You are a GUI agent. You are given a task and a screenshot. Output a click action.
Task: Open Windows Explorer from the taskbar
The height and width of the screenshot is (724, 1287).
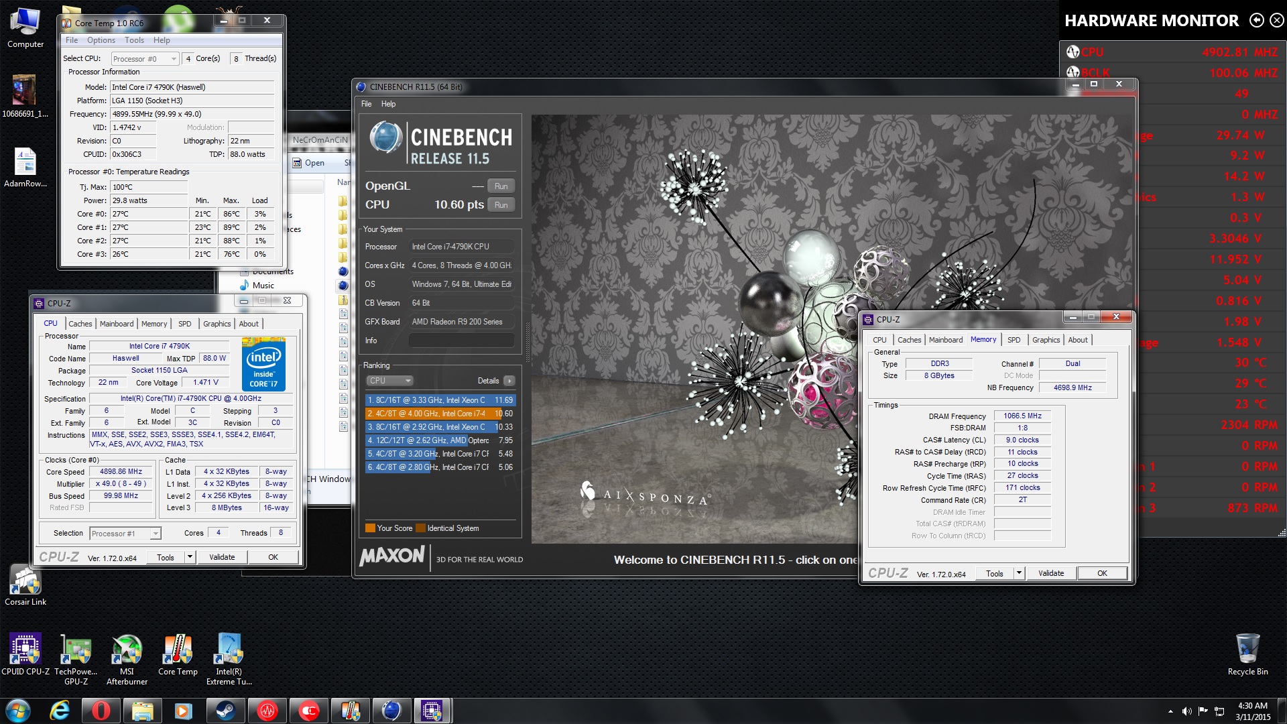(143, 711)
